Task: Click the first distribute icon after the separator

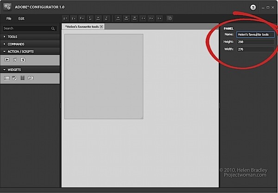Action: (118, 18)
